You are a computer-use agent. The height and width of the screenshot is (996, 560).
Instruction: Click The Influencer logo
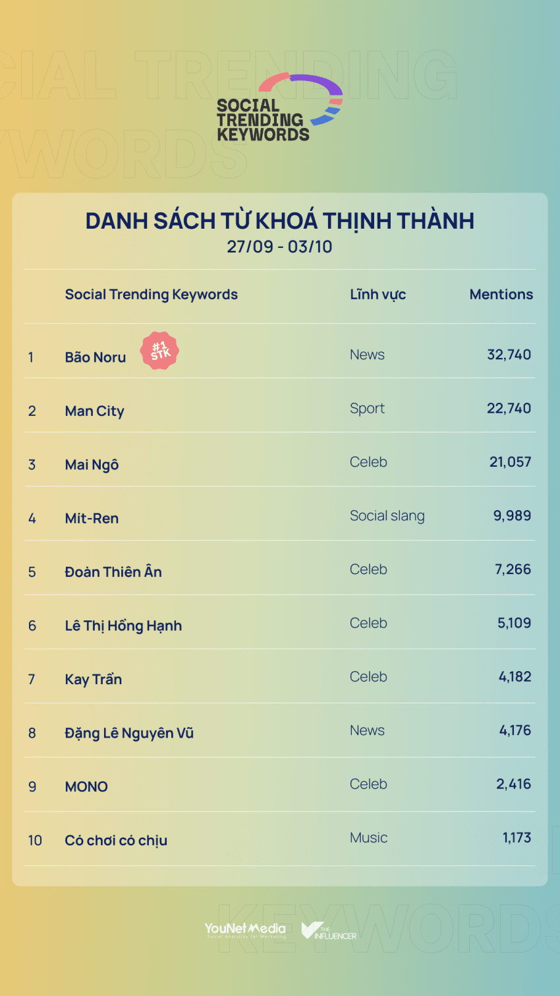click(329, 931)
